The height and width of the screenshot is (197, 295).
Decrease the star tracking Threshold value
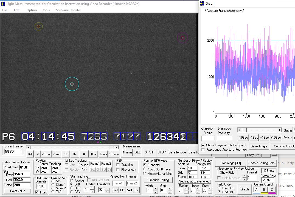click(107, 192)
